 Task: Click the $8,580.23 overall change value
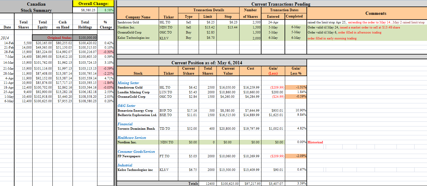pyautogui.click(x=88, y=10)
